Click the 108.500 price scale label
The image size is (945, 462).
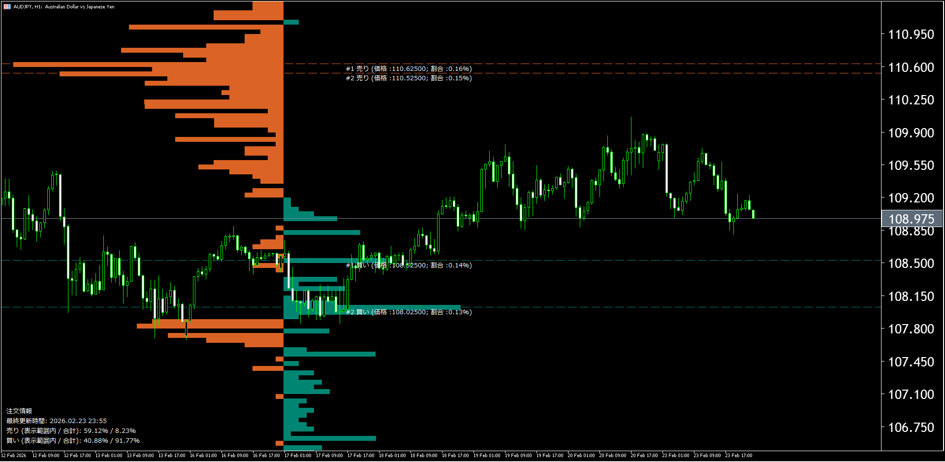click(911, 264)
